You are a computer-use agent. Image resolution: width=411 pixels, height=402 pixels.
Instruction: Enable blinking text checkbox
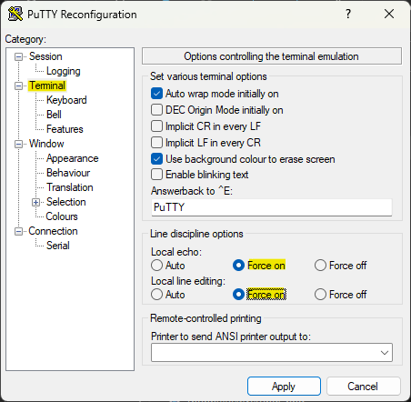click(x=156, y=175)
